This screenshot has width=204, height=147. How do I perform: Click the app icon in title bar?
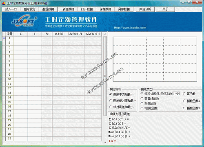[x=4, y=3]
